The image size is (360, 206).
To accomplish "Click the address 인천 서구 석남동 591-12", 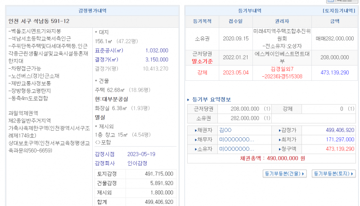I will [39, 21].
